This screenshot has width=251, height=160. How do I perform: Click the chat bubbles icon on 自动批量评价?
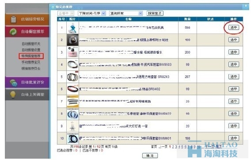13,82
